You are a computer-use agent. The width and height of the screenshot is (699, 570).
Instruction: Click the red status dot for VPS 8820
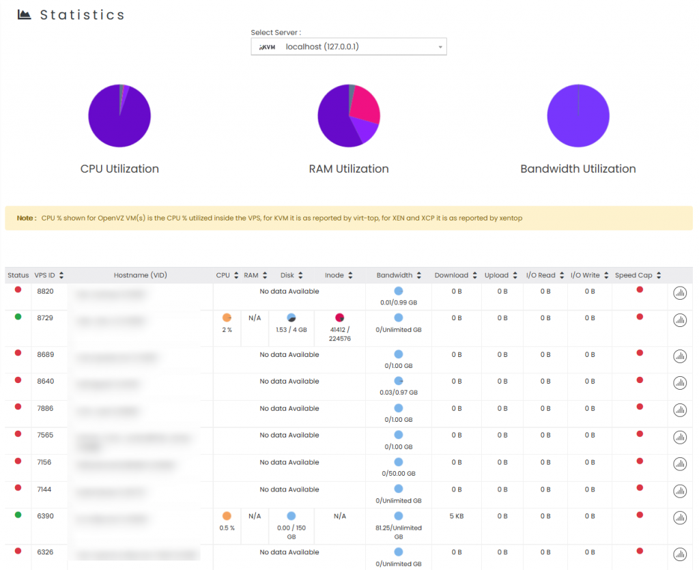(x=17, y=290)
